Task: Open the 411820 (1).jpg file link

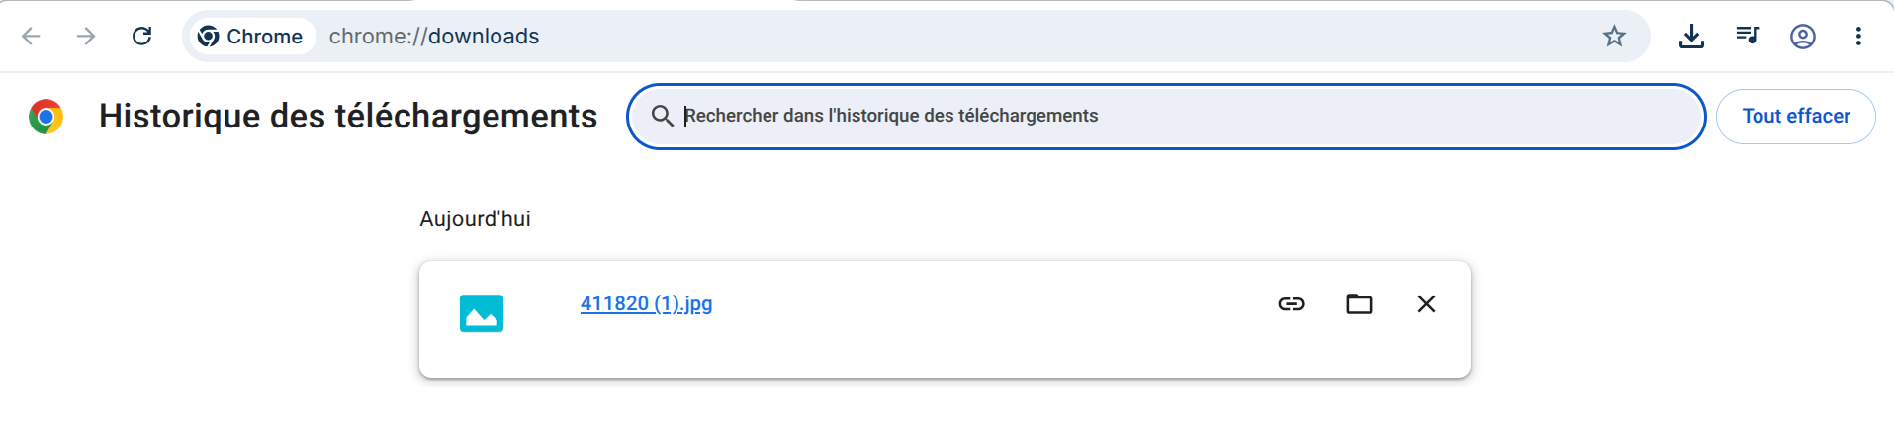Action: tap(646, 304)
